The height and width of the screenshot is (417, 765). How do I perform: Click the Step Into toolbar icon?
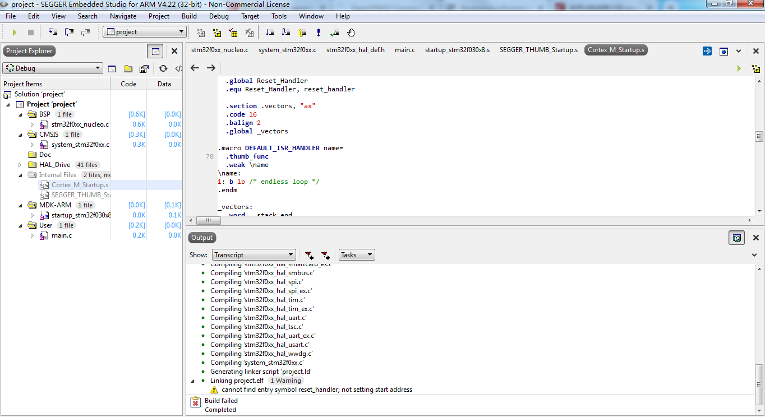53,33
